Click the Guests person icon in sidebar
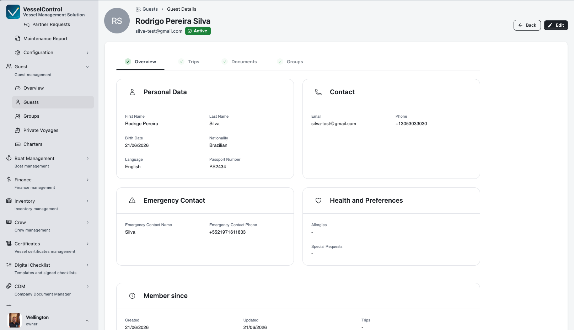The height and width of the screenshot is (330, 574). pos(18,102)
